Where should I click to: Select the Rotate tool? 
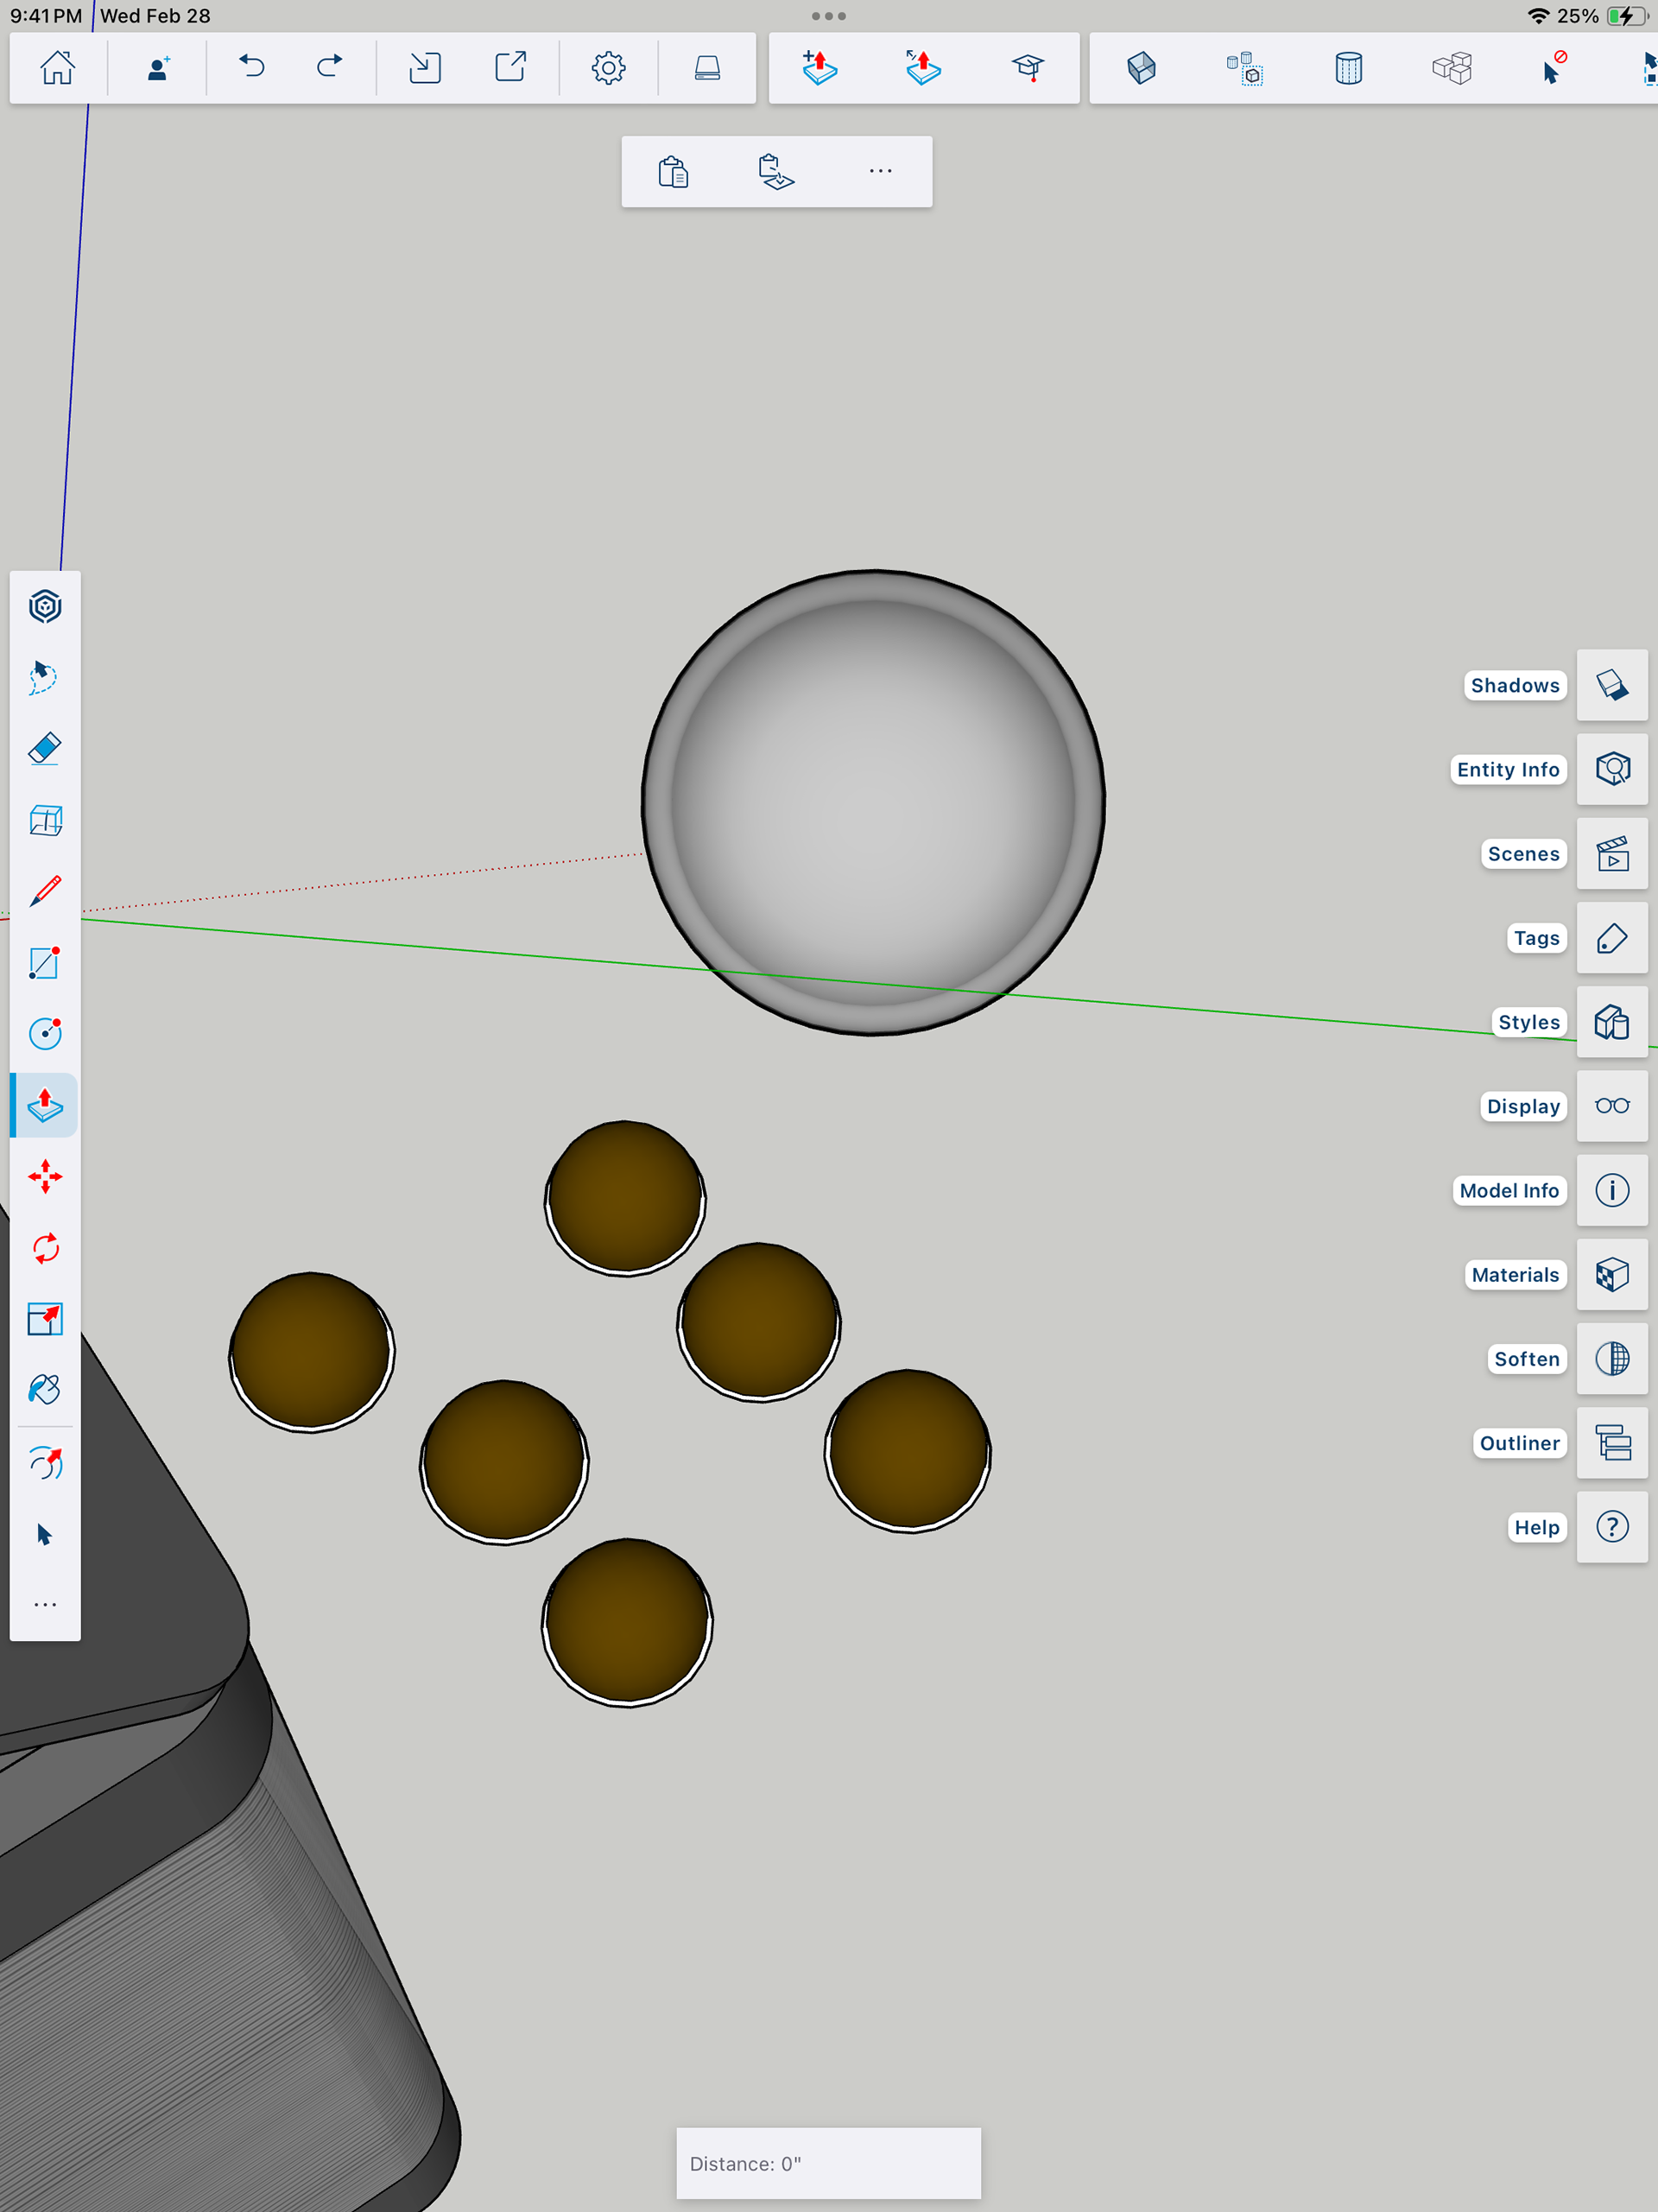pos(45,1248)
